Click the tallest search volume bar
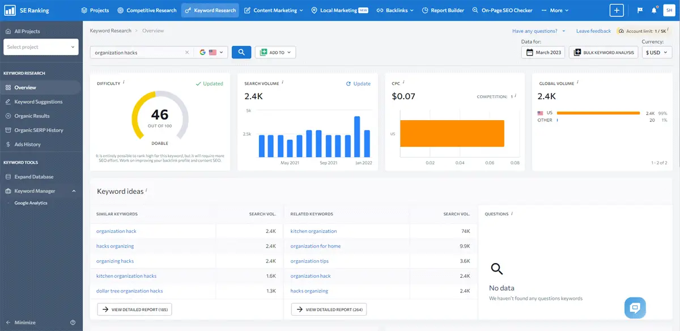 pyautogui.click(x=358, y=137)
